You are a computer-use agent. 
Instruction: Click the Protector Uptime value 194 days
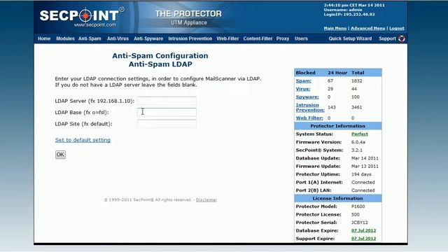[361, 174]
